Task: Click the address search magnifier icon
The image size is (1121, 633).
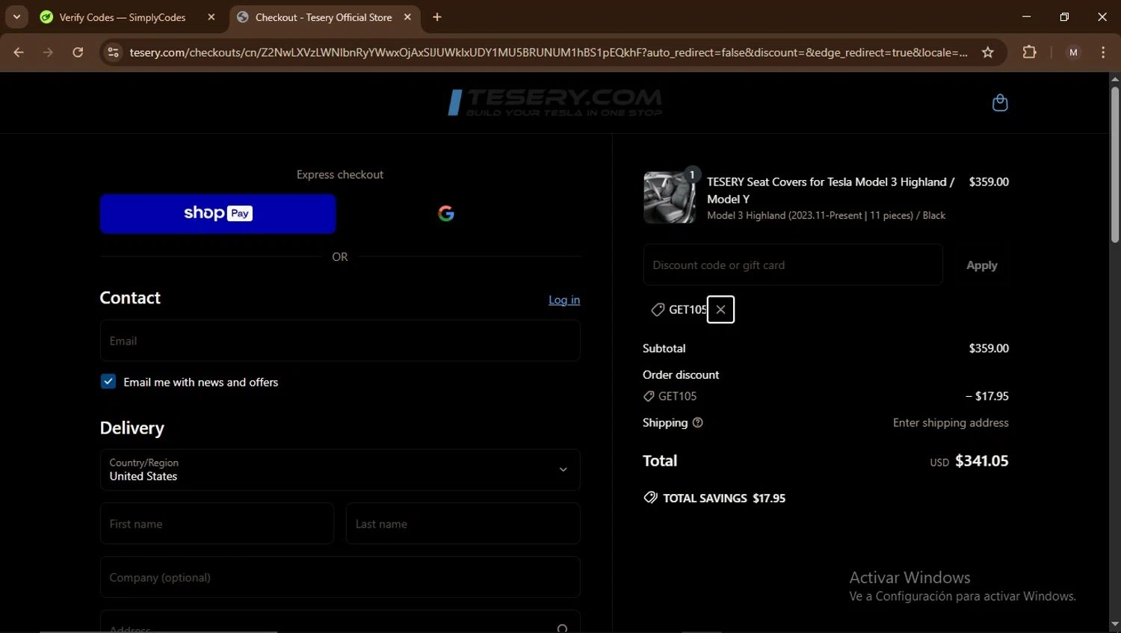Action: pos(562,628)
